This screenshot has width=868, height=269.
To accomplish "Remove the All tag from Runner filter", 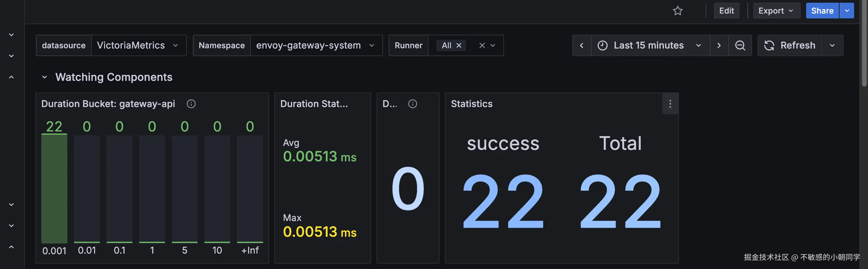I will pos(459,46).
